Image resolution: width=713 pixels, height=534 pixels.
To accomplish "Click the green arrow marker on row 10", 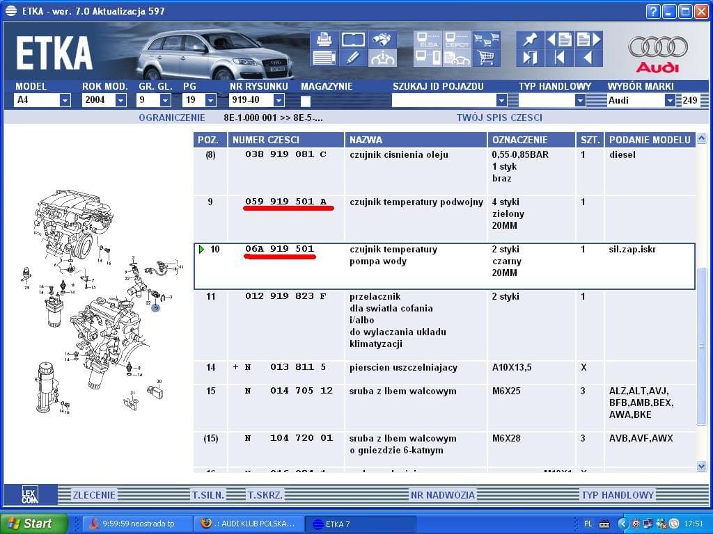I will coord(201,249).
